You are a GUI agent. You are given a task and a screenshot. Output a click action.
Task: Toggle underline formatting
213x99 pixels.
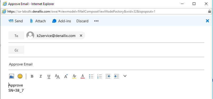[x=49, y=76]
